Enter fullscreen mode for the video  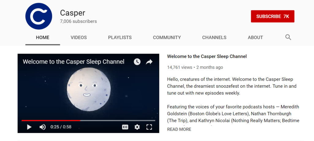(x=149, y=127)
